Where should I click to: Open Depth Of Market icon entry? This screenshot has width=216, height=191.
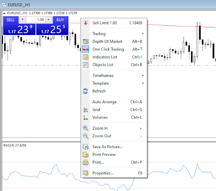[86, 42]
